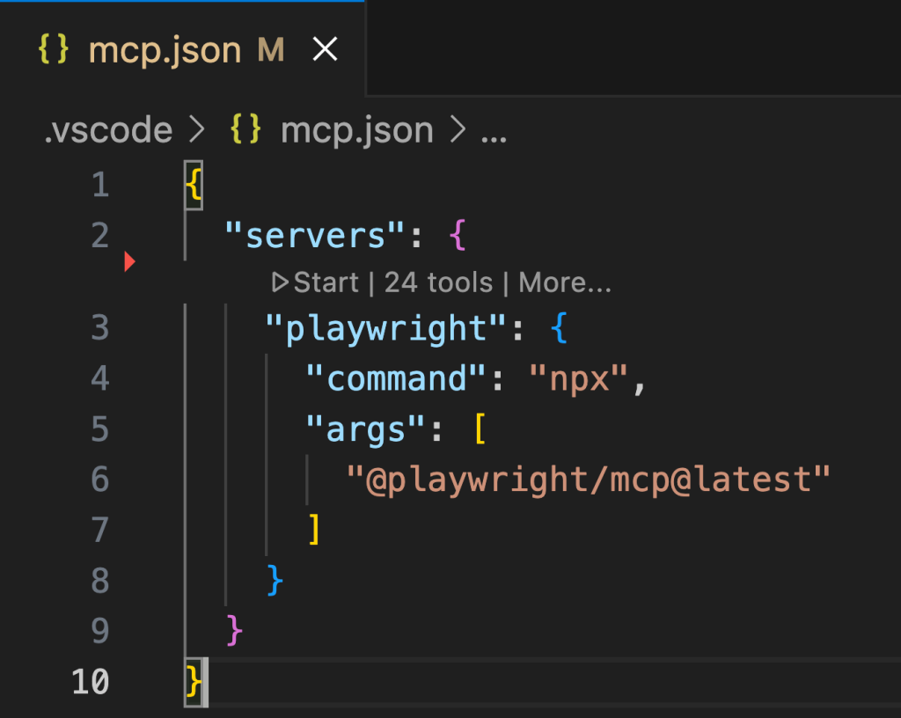
Task: Click the yellow closing brace on line 10
Action: (195, 682)
